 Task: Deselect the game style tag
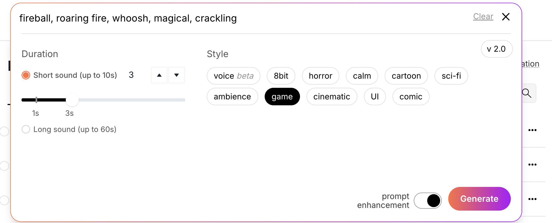(282, 97)
